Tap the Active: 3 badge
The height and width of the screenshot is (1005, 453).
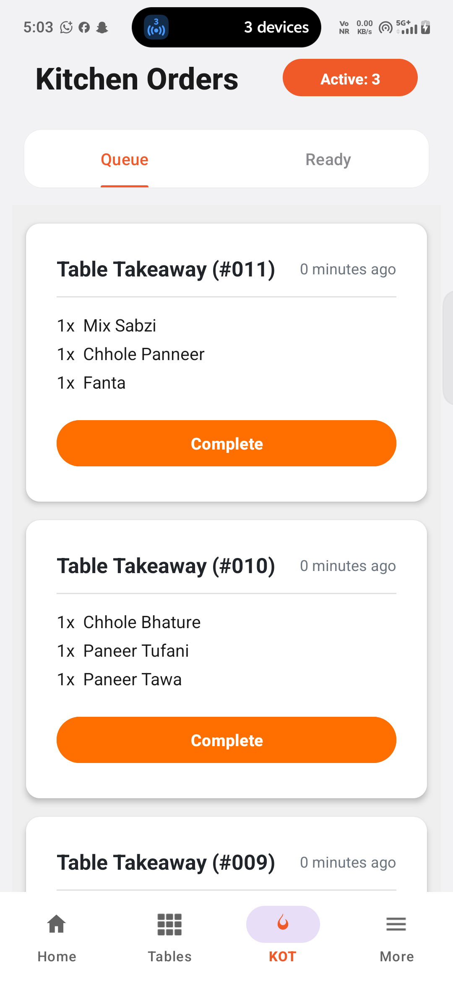pyautogui.click(x=350, y=78)
